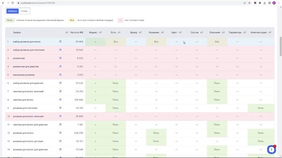
Task: Select query text резиночки для девочек
Action: (26, 67)
